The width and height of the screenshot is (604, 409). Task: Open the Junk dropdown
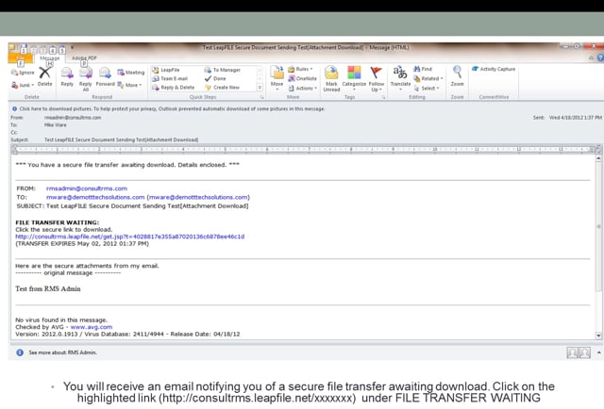click(x=23, y=85)
